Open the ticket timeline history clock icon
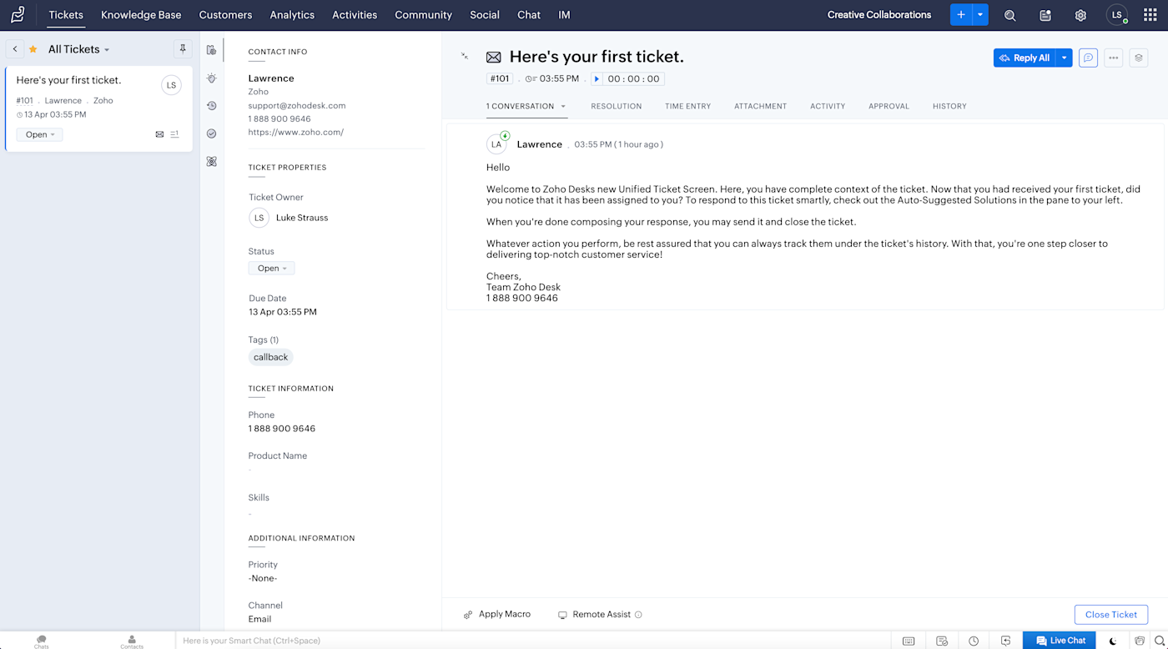Screen dimensions: 1168x649 tap(211, 106)
